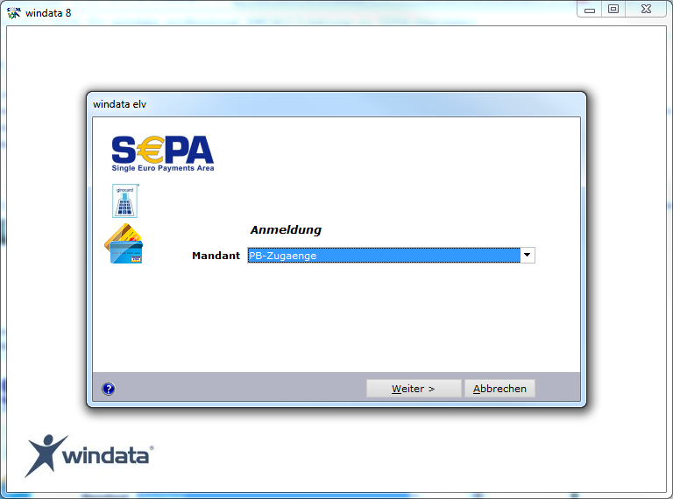Click the Anmeldung heading text
The width and height of the screenshot is (673, 499).
[286, 230]
